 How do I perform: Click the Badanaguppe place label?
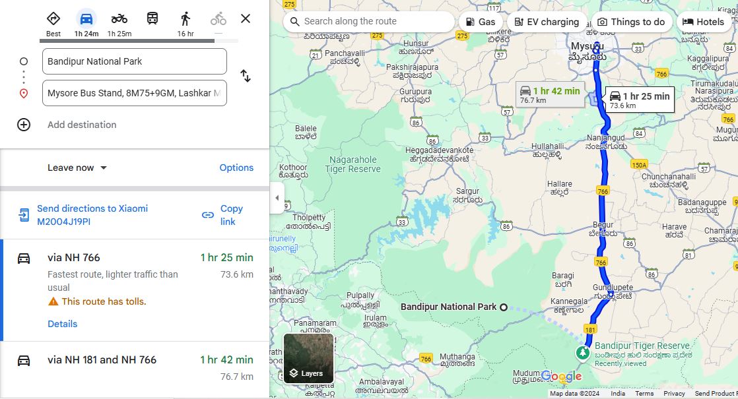click(702, 202)
